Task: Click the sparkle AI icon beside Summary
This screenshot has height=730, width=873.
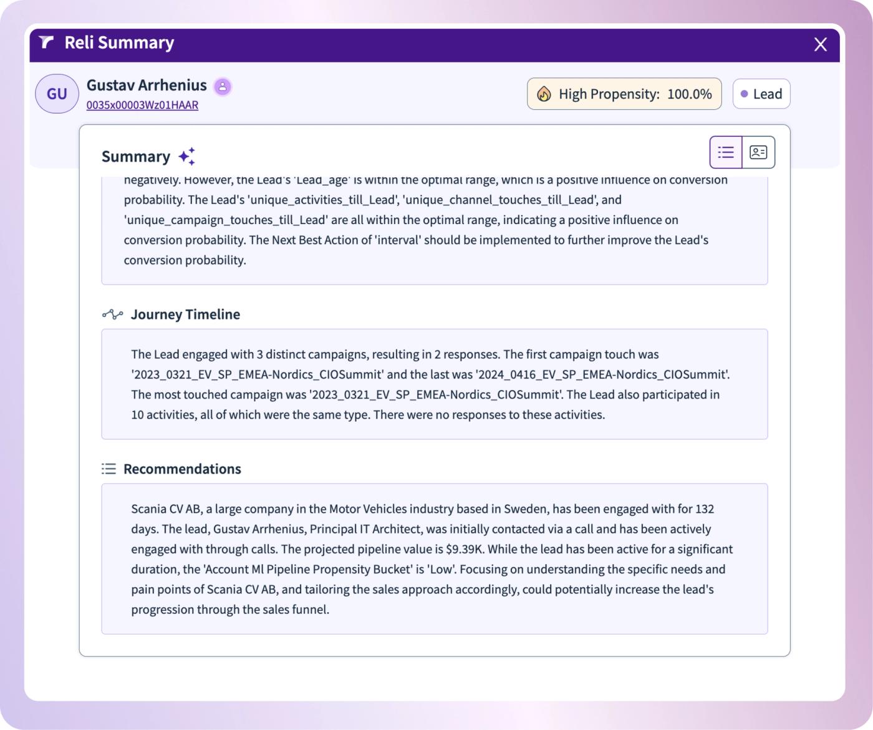Action: click(187, 156)
